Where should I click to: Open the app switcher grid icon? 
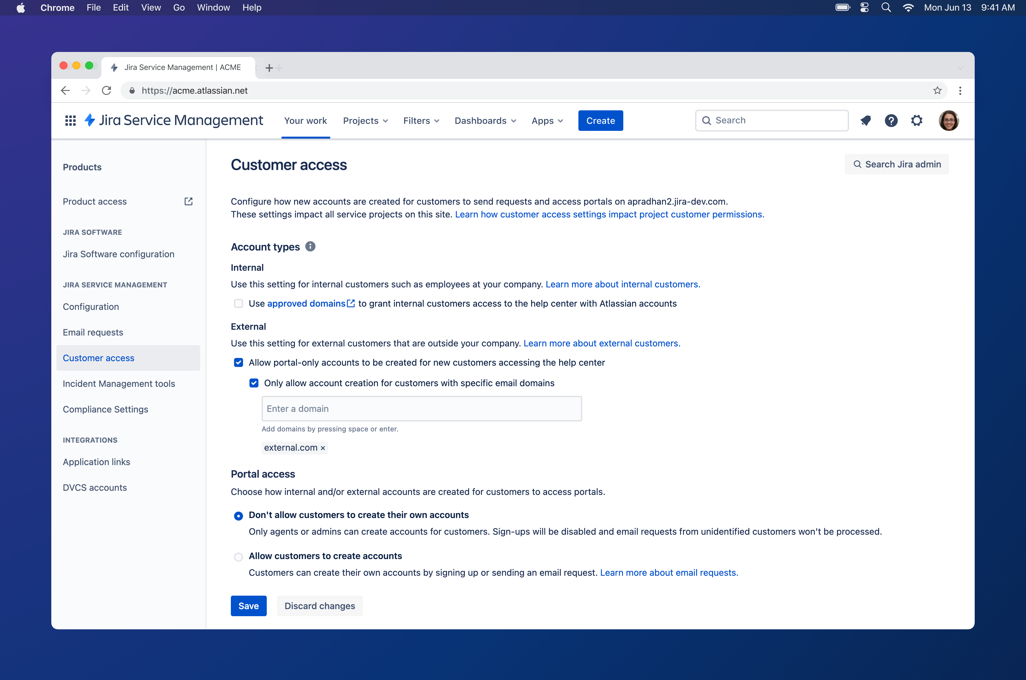70,121
